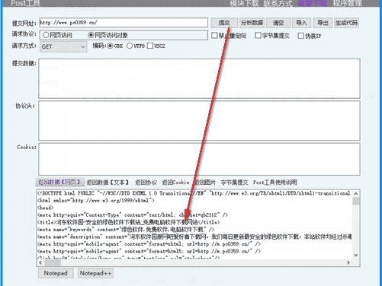The width and height of the screenshot is (382, 286).
Task: Click the 清空 clear button
Action: pos(278,23)
